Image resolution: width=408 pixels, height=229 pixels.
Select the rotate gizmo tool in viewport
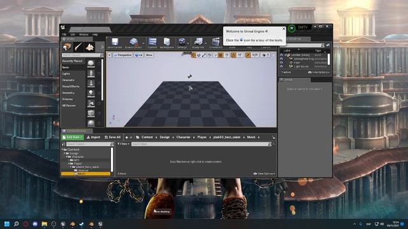coord(199,55)
